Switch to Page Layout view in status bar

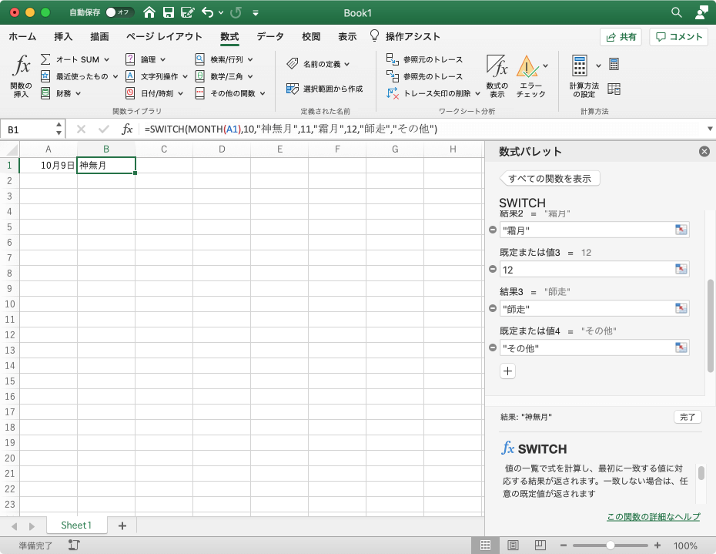[x=513, y=546]
